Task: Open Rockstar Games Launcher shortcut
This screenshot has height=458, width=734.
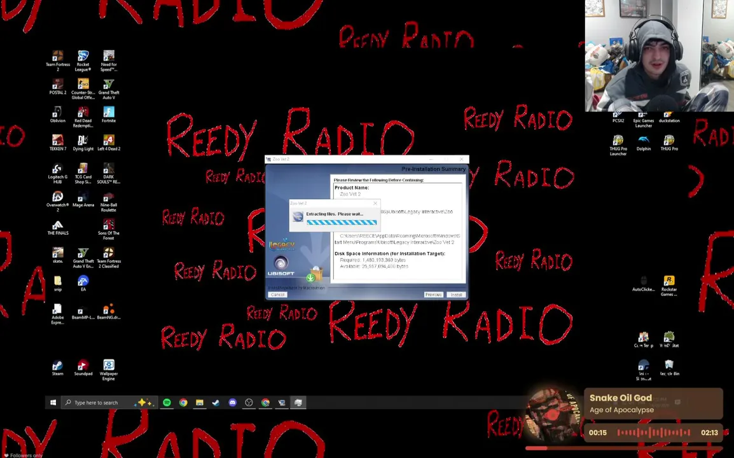Action: click(669, 286)
